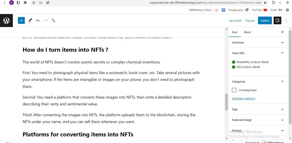Open the block inserter plus button
The image size is (292, 143).
point(21,20)
